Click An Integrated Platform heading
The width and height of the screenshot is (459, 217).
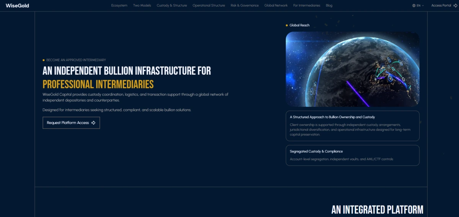click(377, 210)
